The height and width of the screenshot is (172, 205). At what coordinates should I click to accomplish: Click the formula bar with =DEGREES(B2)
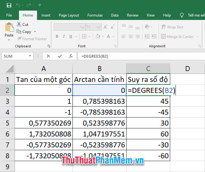point(141,56)
